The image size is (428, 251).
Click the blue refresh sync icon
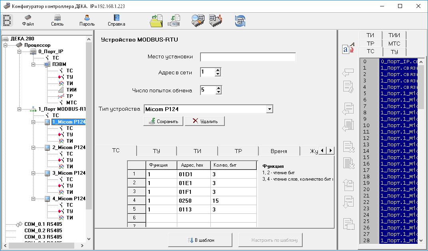tap(240, 21)
